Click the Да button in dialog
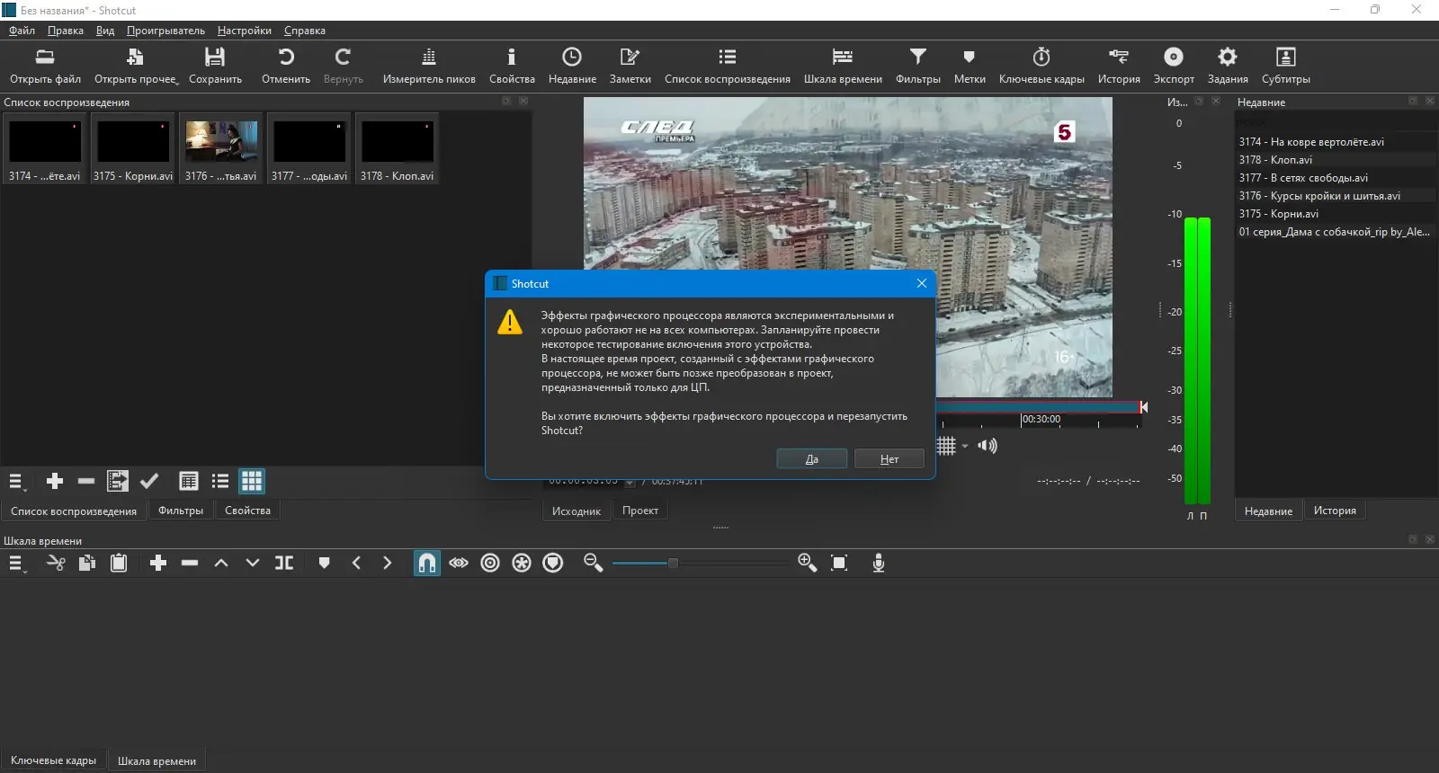This screenshot has height=773, width=1439. tap(811, 459)
